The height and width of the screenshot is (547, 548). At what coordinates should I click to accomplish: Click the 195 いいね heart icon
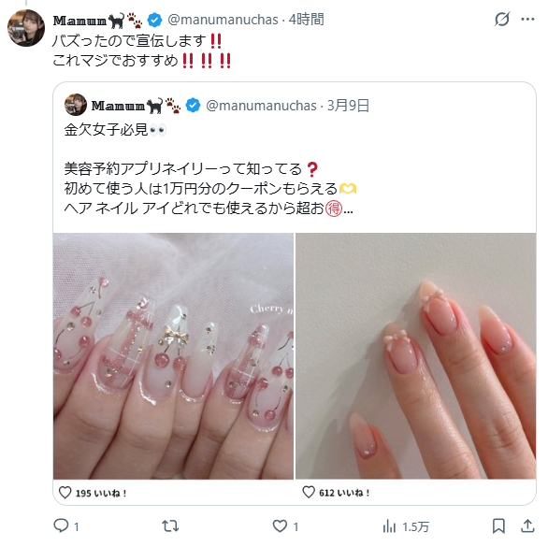[65, 493]
